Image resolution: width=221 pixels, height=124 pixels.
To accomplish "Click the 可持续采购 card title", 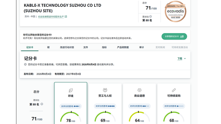I will (x=174, y=96).
